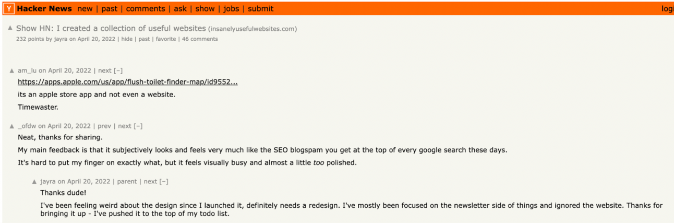Open the 'show' section
674x223 pixels.
(205, 8)
